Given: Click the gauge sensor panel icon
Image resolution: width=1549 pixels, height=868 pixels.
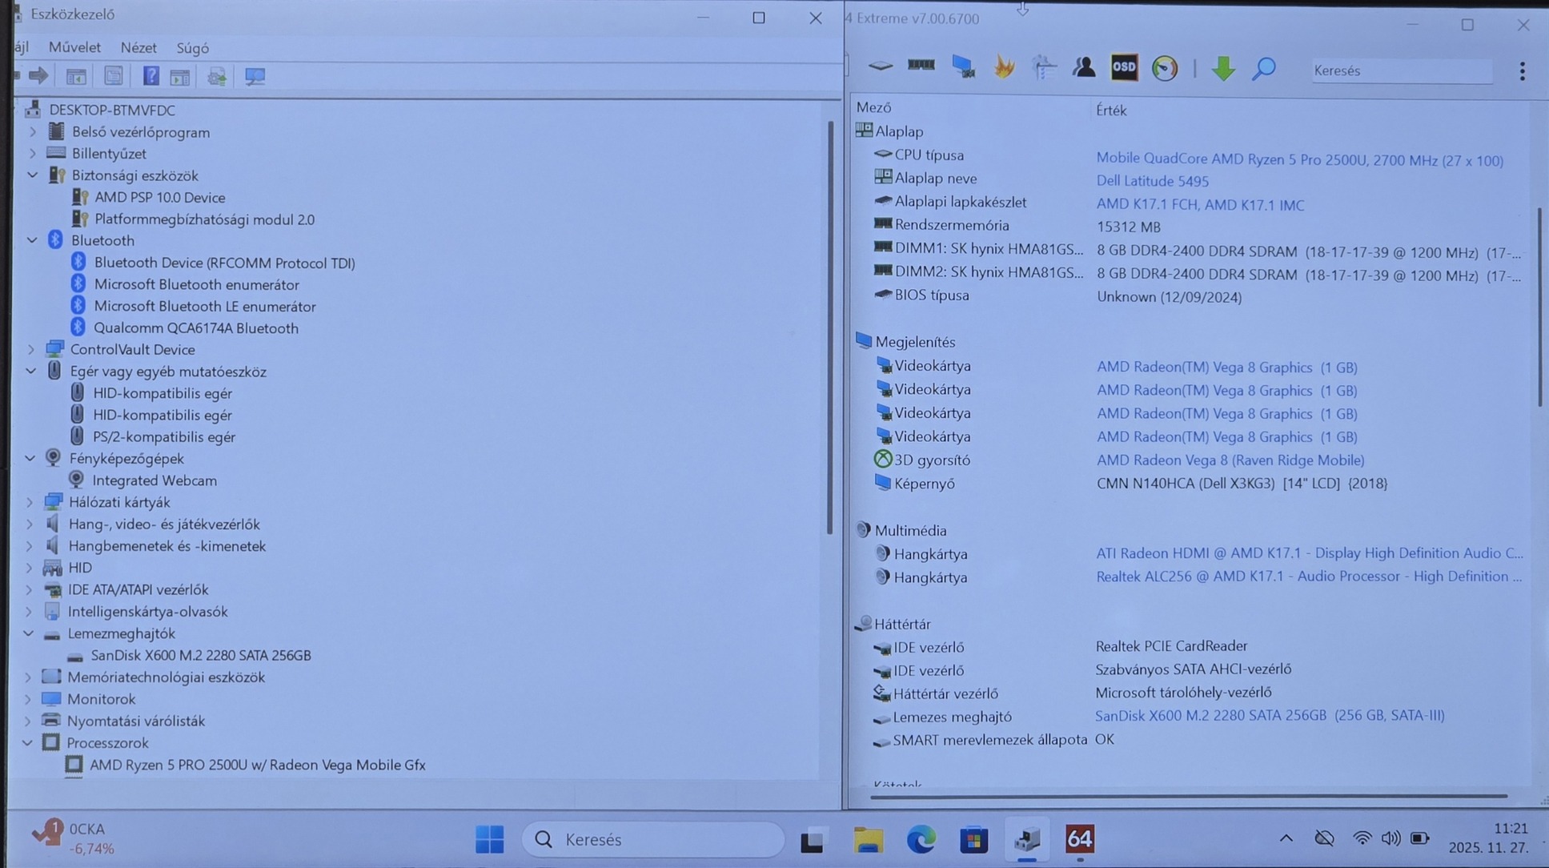Looking at the screenshot, I should point(1165,69).
